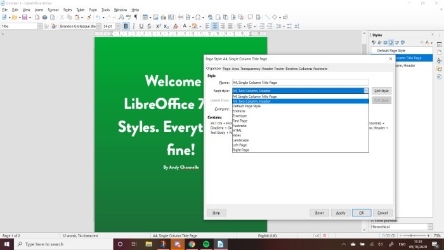Click Apply in Page Style dialog
The height and width of the screenshot is (250, 444).
click(x=341, y=213)
